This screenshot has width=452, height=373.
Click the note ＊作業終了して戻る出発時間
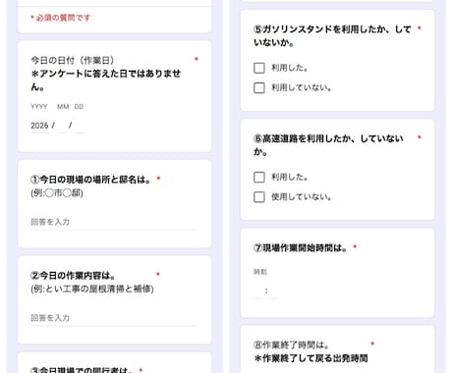tap(311, 358)
